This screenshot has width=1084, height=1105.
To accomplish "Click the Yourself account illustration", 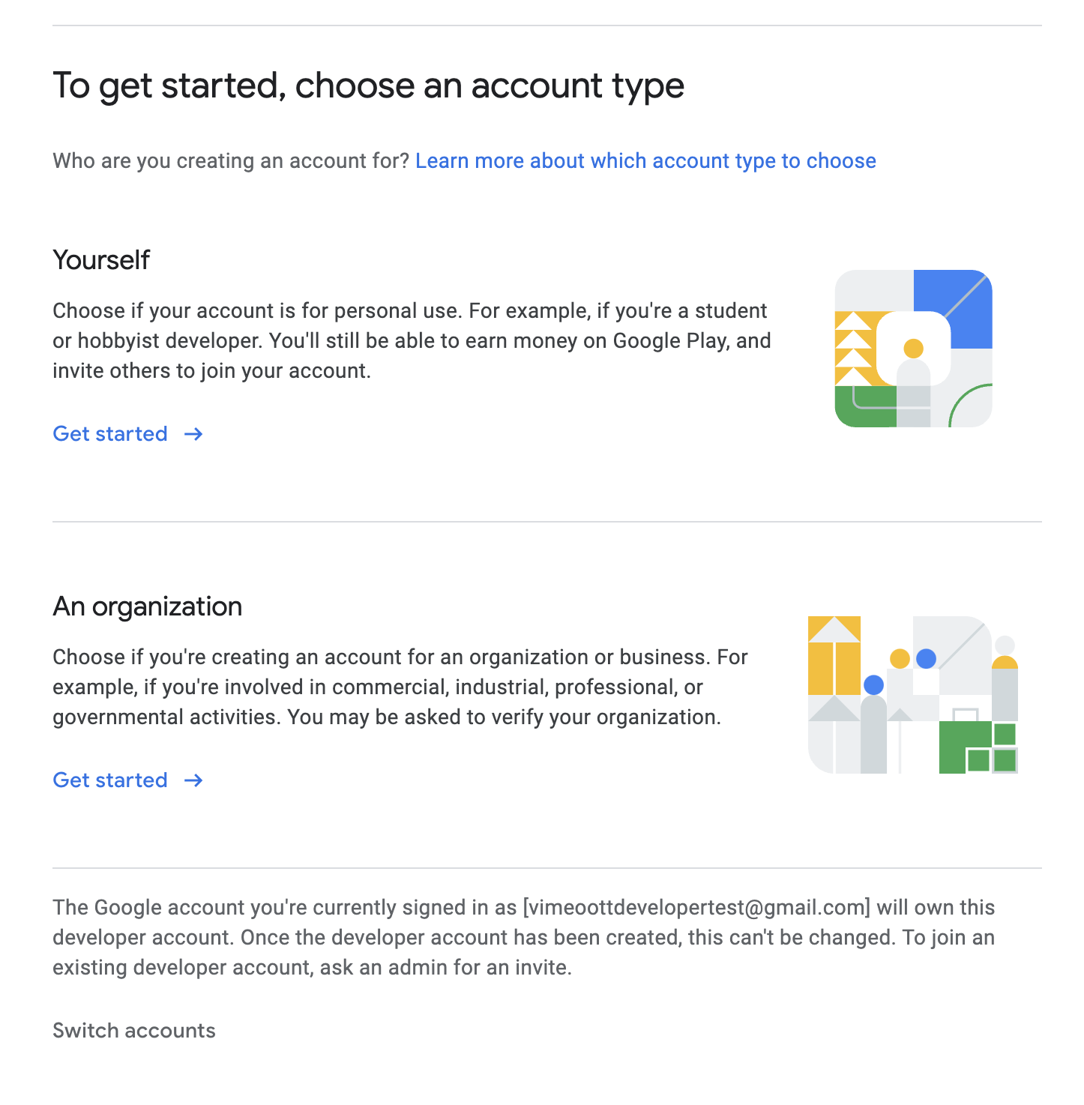I will coord(913,349).
